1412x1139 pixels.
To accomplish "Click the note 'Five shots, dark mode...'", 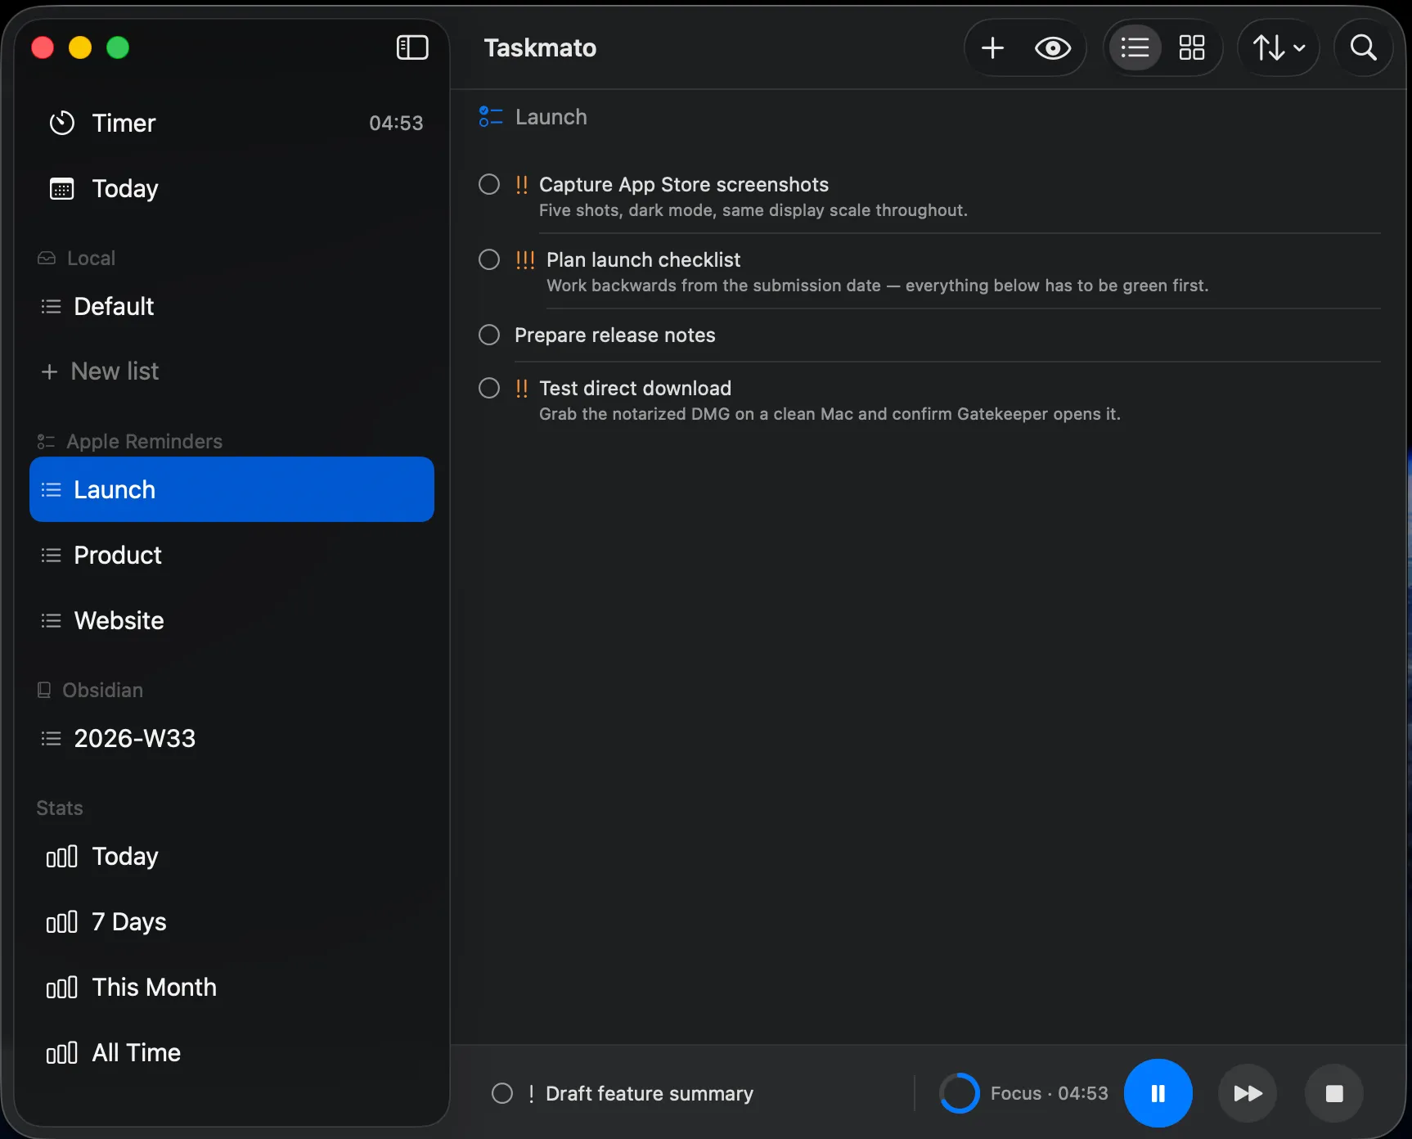I will click(753, 210).
